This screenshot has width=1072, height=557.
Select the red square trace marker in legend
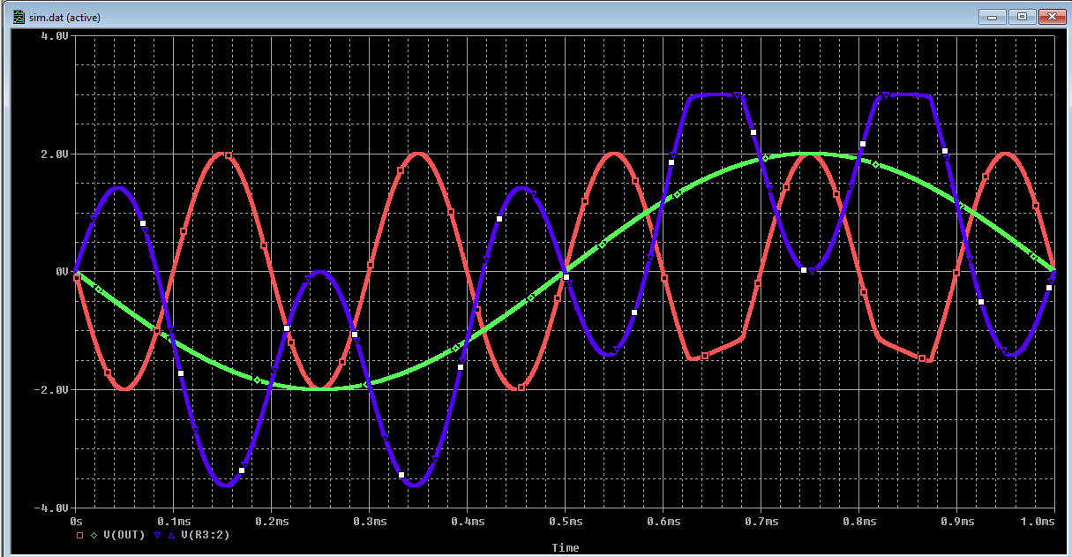[79, 535]
